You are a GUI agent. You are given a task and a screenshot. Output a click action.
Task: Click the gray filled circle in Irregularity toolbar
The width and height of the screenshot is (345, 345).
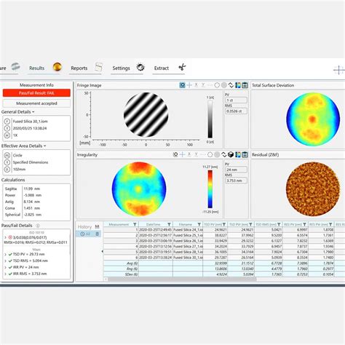click(217, 154)
